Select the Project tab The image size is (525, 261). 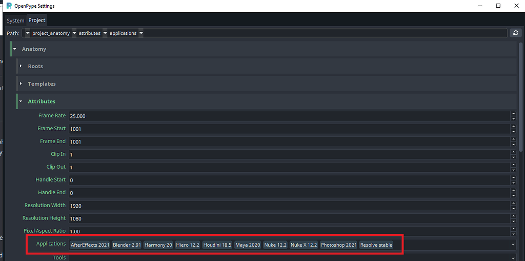click(x=37, y=21)
